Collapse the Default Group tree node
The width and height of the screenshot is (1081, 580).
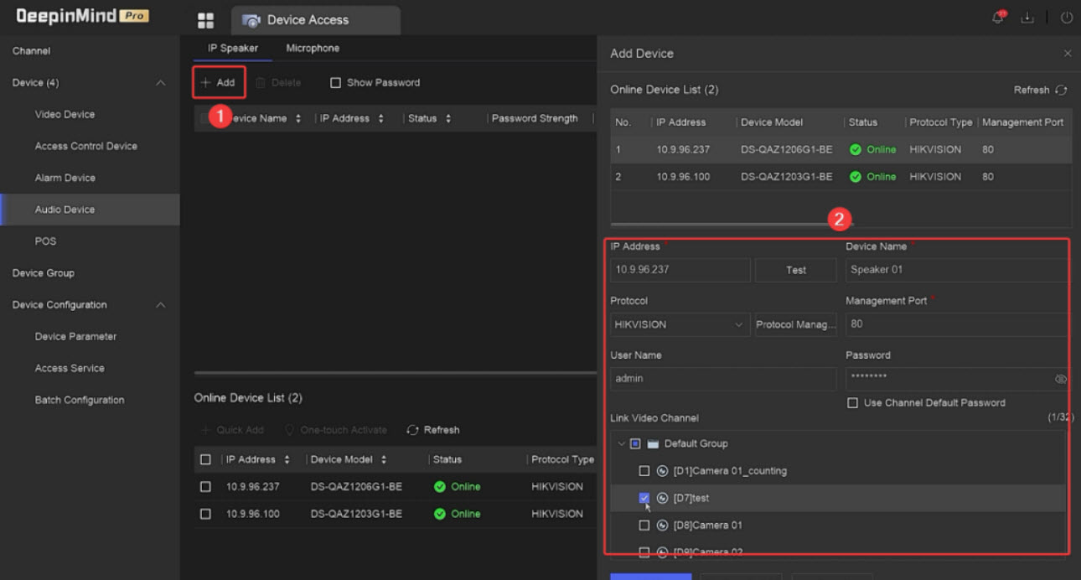pyautogui.click(x=621, y=444)
